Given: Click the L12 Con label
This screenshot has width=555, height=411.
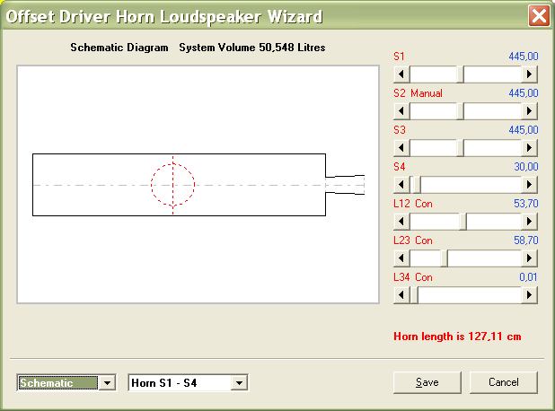Looking at the screenshot, I should (x=413, y=204).
